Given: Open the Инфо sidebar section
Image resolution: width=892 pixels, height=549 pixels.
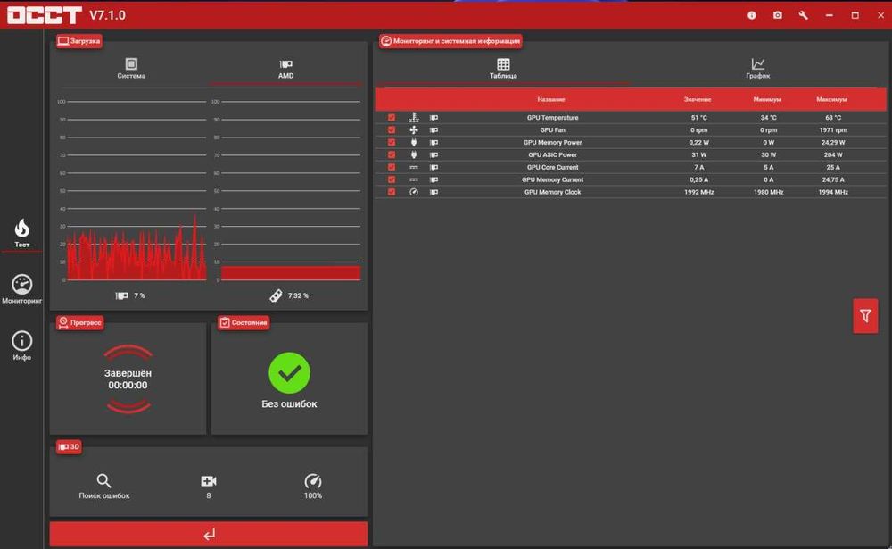Looking at the screenshot, I should coord(21,345).
